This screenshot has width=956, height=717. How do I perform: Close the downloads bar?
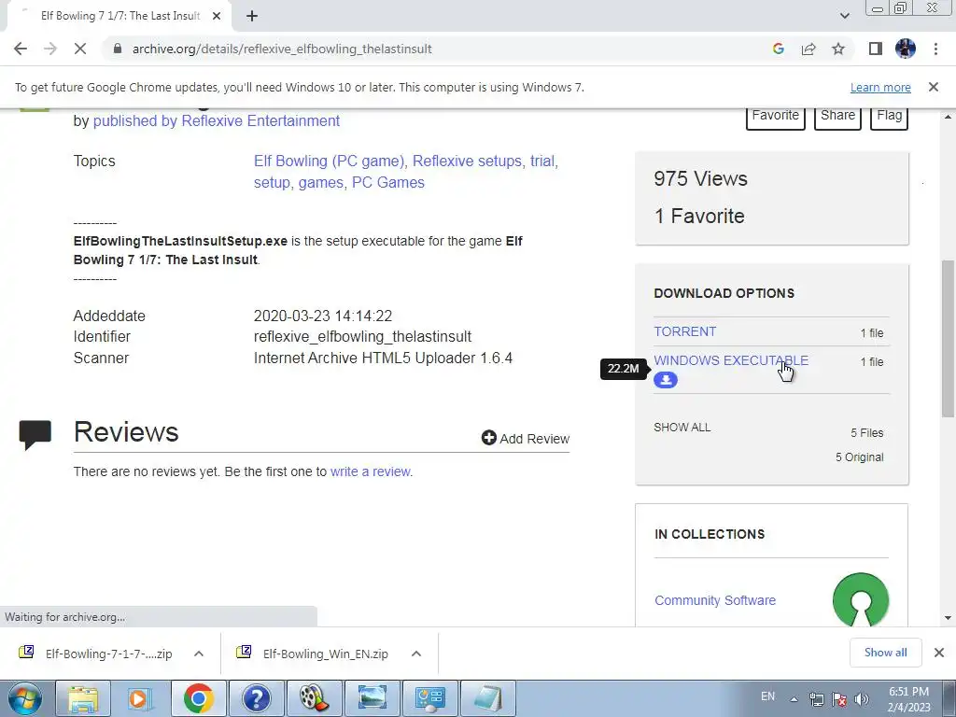(939, 653)
